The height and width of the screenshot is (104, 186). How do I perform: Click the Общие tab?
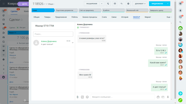click(x=36, y=17)
